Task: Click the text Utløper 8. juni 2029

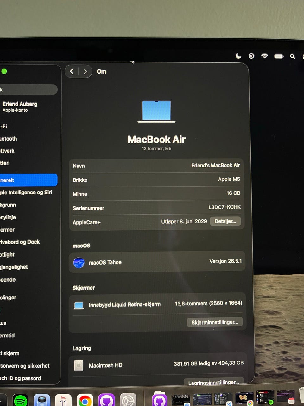Action: pyautogui.click(x=184, y=221)
